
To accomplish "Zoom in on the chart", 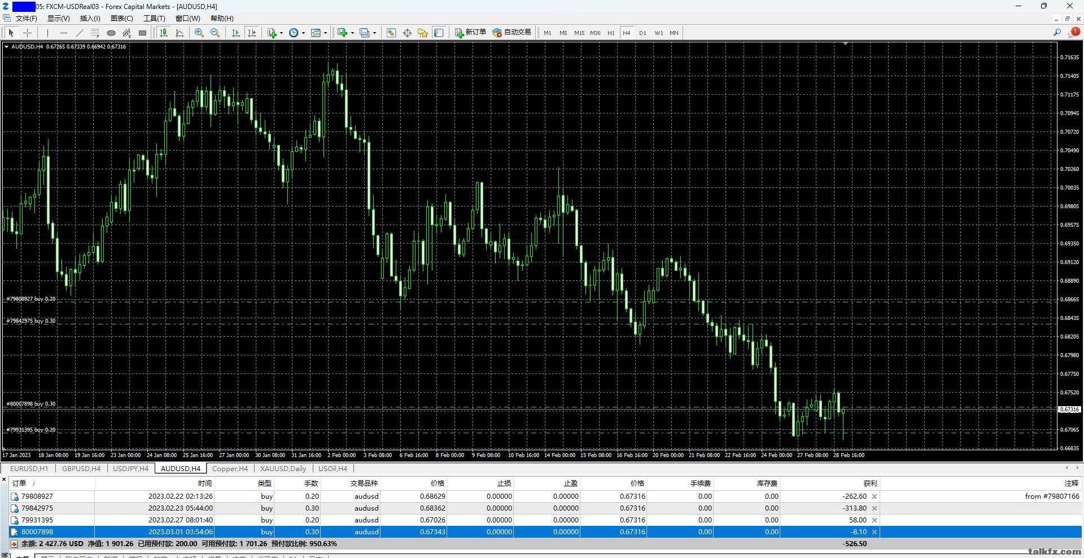I will 199,33.
